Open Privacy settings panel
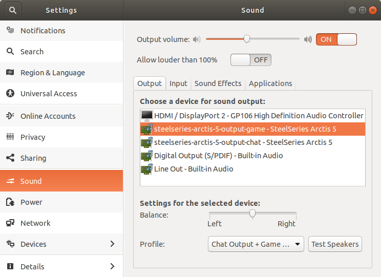Screen dimensions: 381x277 pos(61,137)
